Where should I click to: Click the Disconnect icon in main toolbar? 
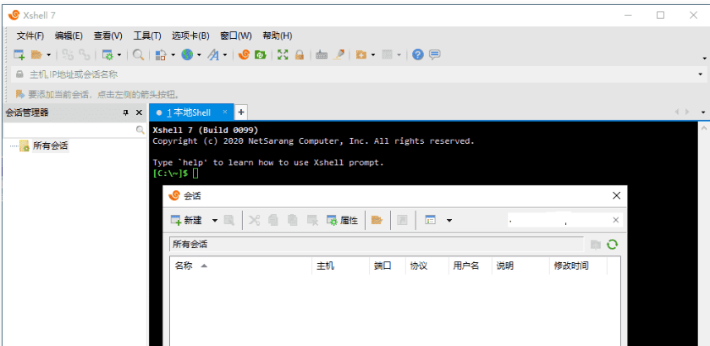click(68, 55)
